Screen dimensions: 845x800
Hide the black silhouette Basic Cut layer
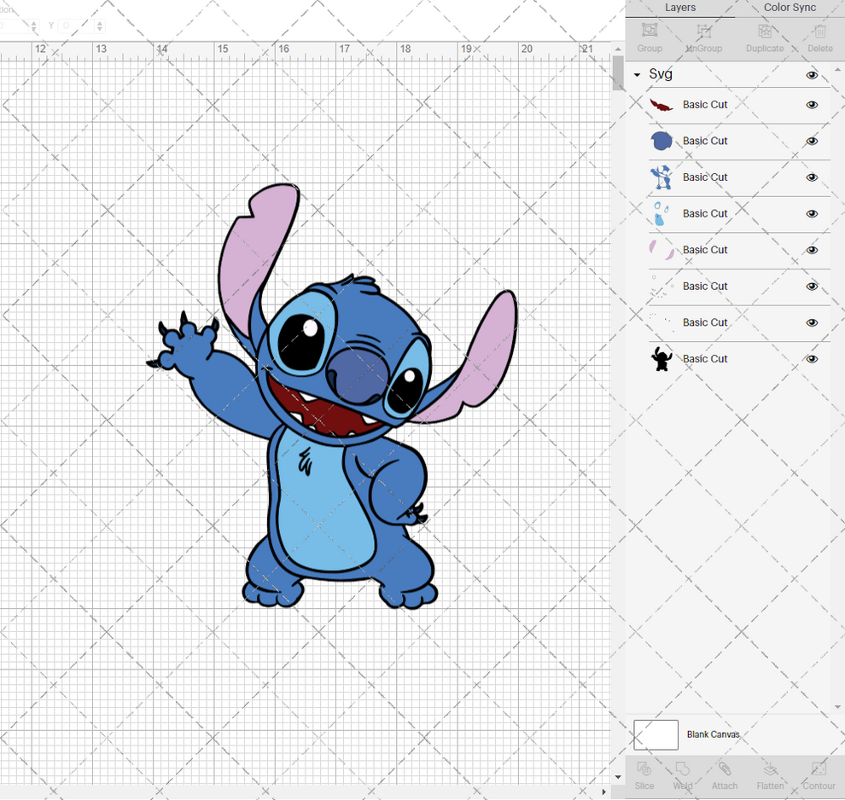click(812, 359)
